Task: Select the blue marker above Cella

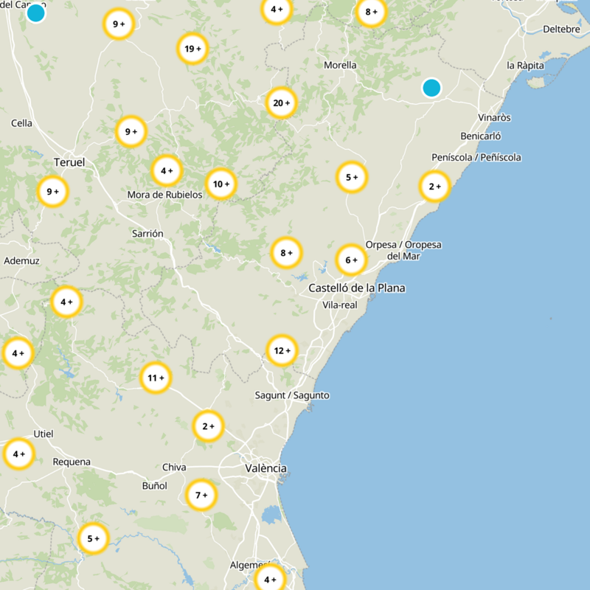Action: pyautogui.click(x=36, y=13)
